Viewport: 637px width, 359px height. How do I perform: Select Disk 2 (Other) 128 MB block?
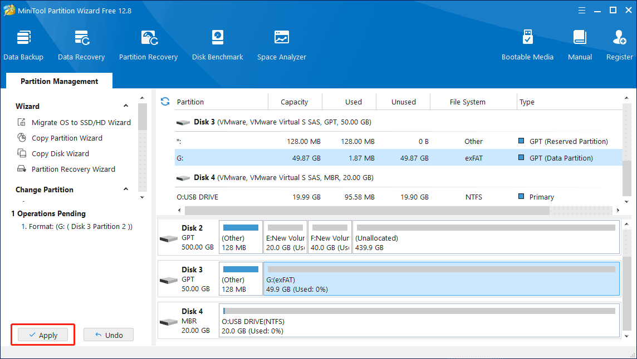click(x=241, y=237)
